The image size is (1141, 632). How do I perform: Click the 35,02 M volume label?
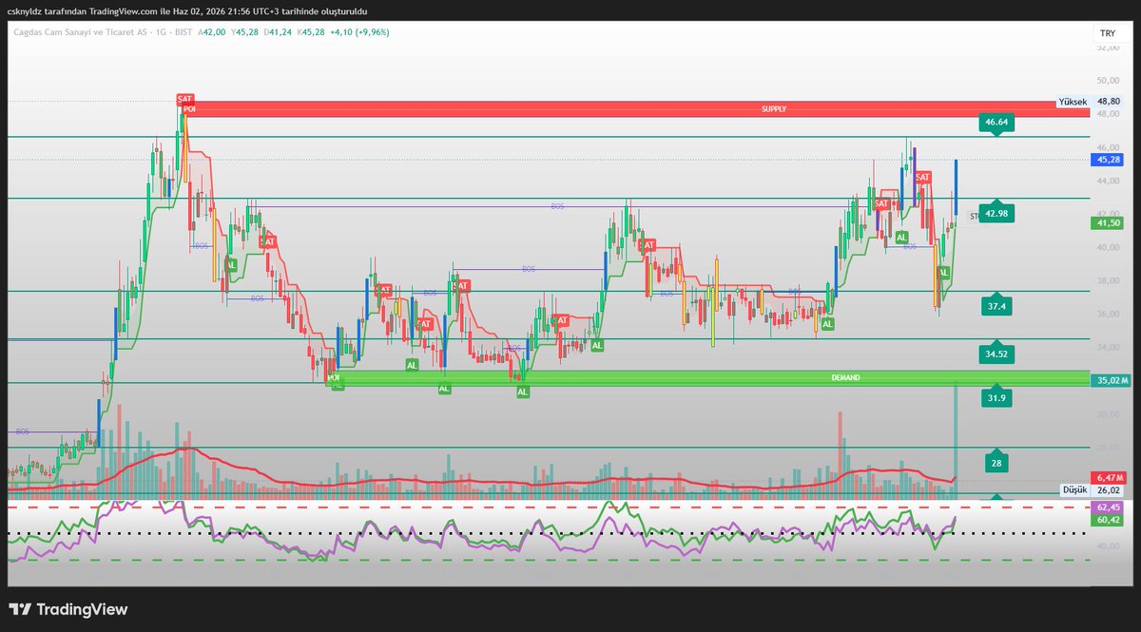(1111, 380)
